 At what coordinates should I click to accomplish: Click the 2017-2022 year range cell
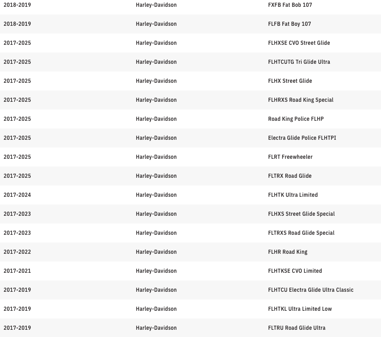(17, 252)
